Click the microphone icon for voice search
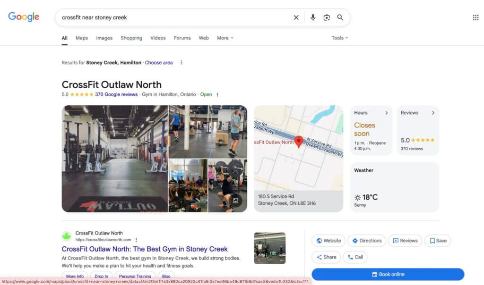 tap(312, 17)
